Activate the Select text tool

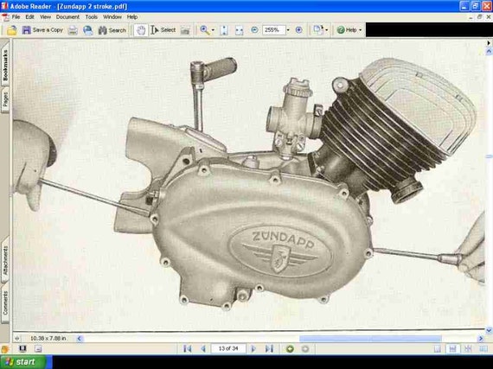[x=163, y=30]
